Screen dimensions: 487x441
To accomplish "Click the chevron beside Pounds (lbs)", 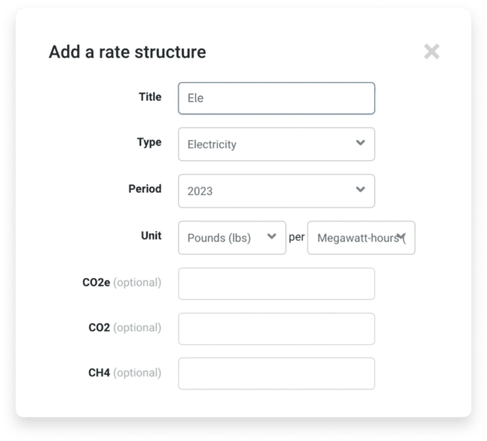I will 272,237.
